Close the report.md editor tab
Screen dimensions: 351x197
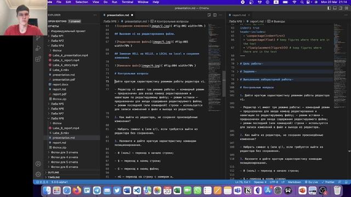point(249,15)
